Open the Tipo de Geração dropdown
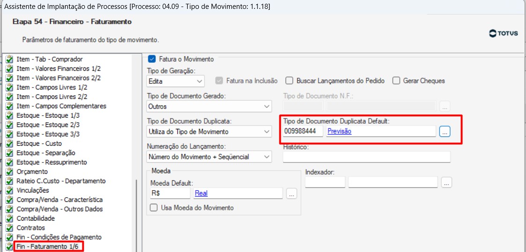 point(175,81)
